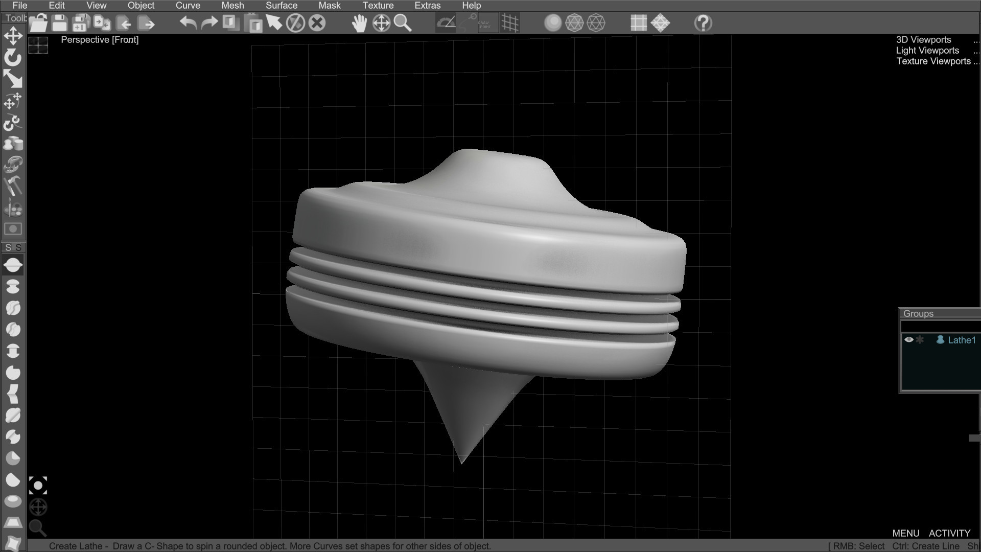981x552 pixels.
Task: Select the arrow selection tool
Action: [274, 22]
